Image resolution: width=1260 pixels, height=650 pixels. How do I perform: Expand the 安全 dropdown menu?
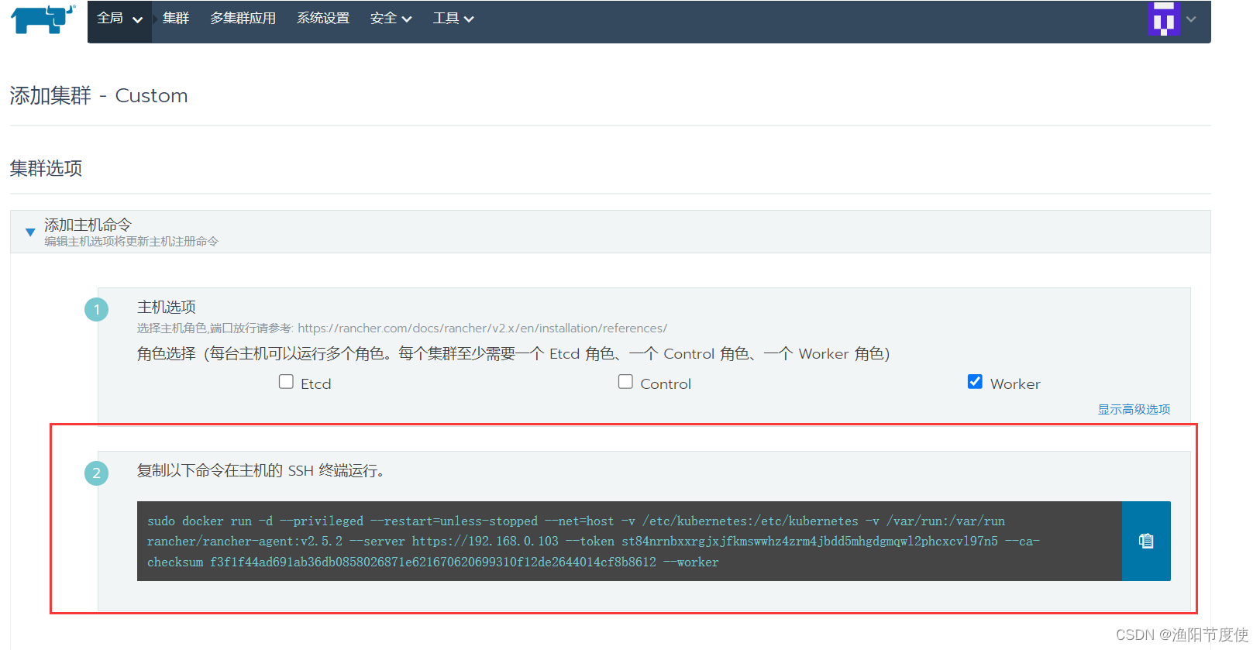click(391, 19)
